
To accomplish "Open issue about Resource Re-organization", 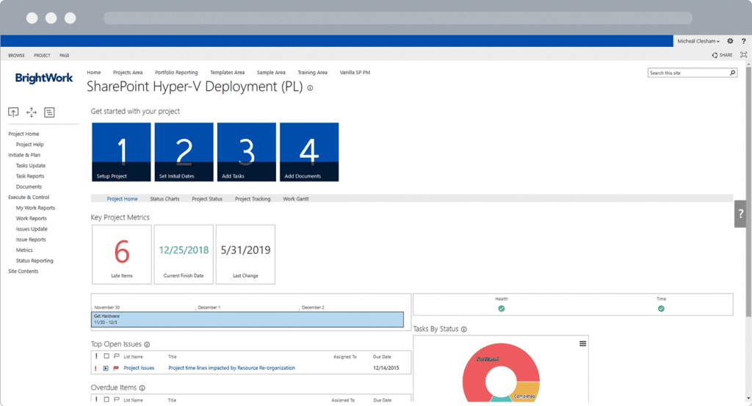I will 231,368.
